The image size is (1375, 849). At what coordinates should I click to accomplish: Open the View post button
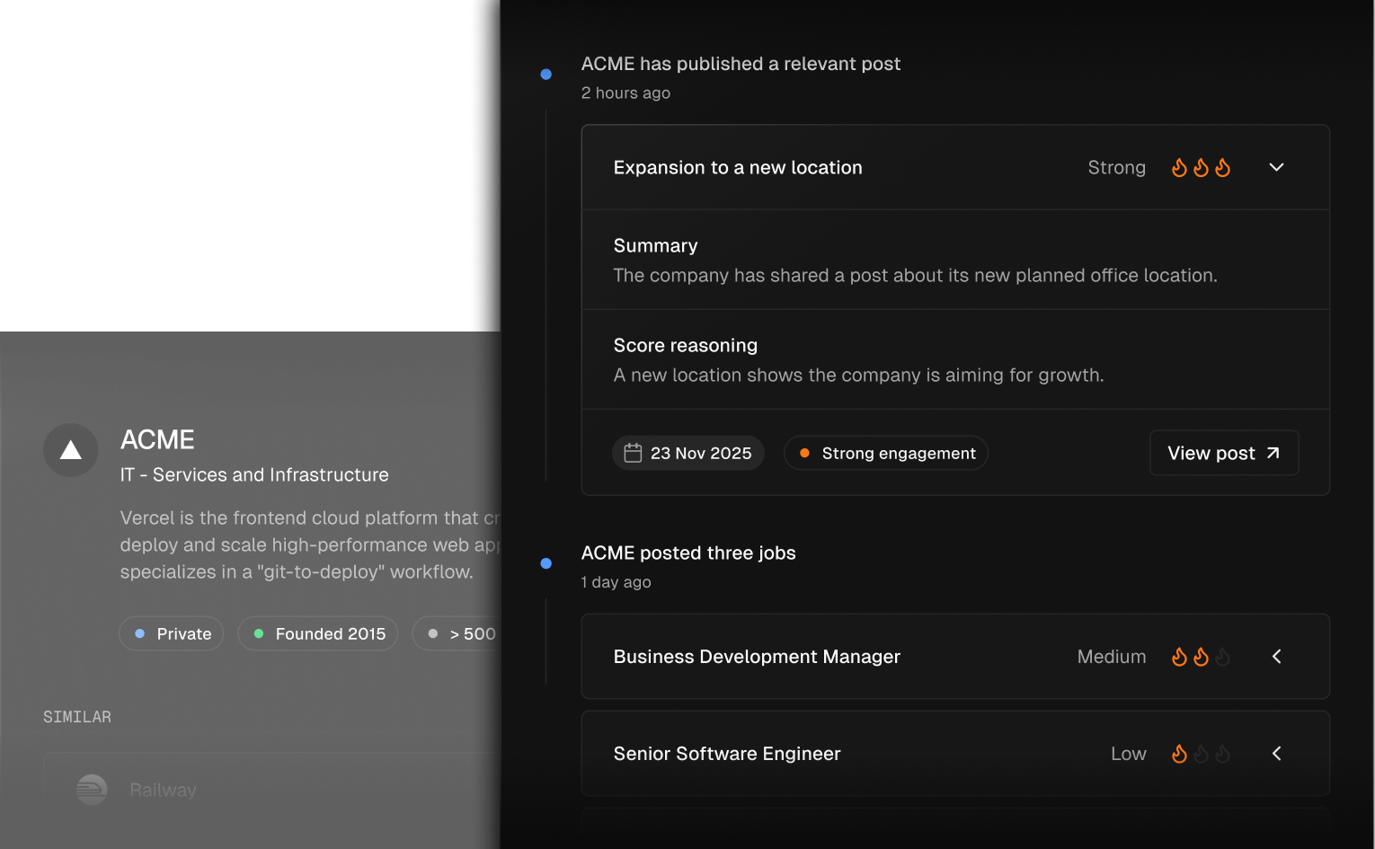(x=1224, y=453)
